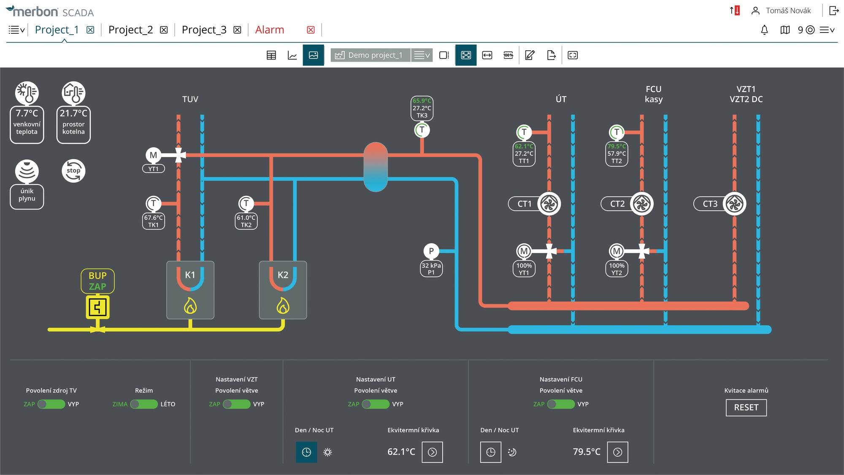The image size is (844, 475).
Task: Switch to Alarm tab
Action: pyautogui.click(x=270, y=30)
